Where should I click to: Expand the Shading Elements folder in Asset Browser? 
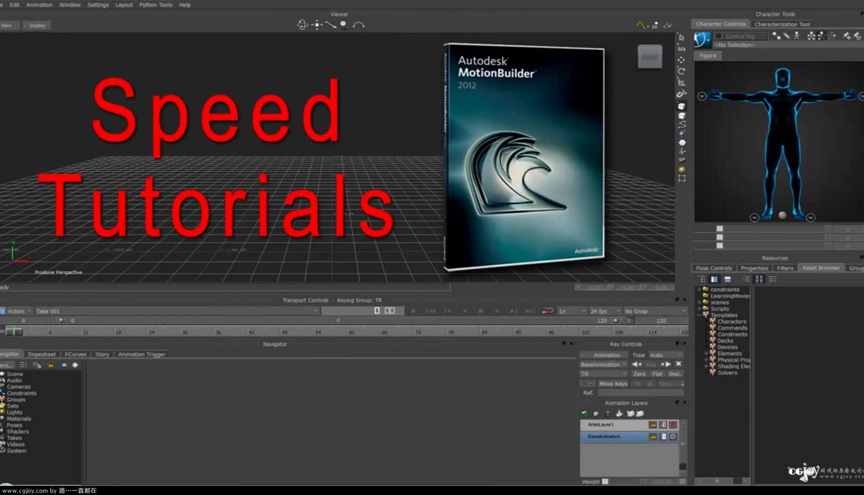[706, 366]
